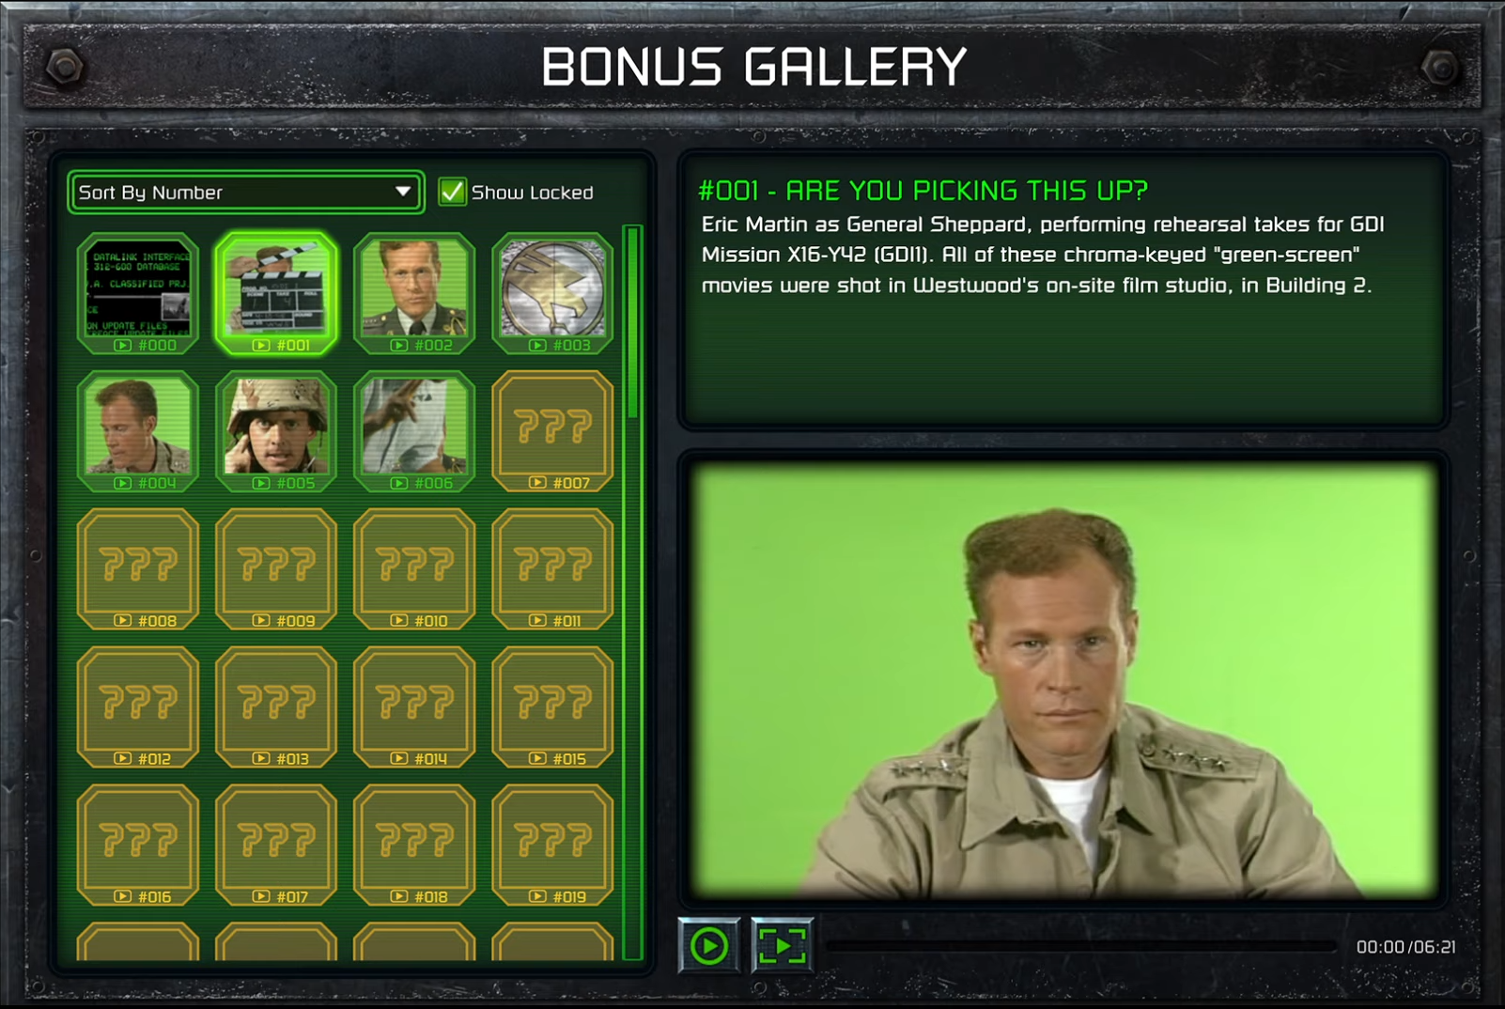Select locked item #013
This screenshot has height=1009, width=1505.
(276, 708)
